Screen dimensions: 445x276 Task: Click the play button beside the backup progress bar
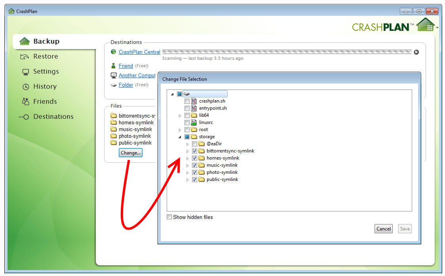[416, 52]
